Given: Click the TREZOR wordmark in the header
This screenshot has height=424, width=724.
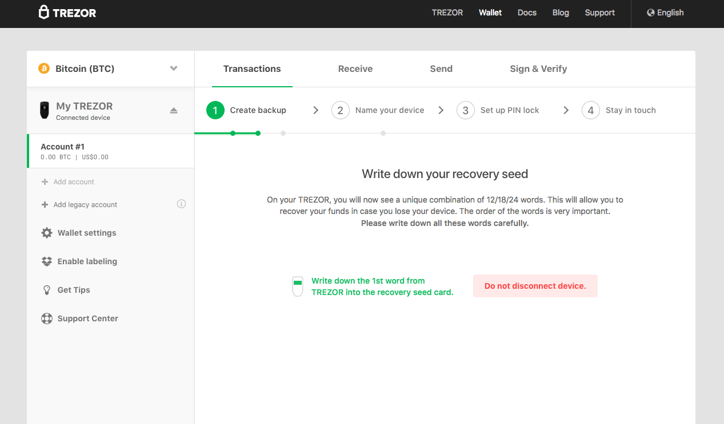Looking at the screenshot, I should [74, 13].
